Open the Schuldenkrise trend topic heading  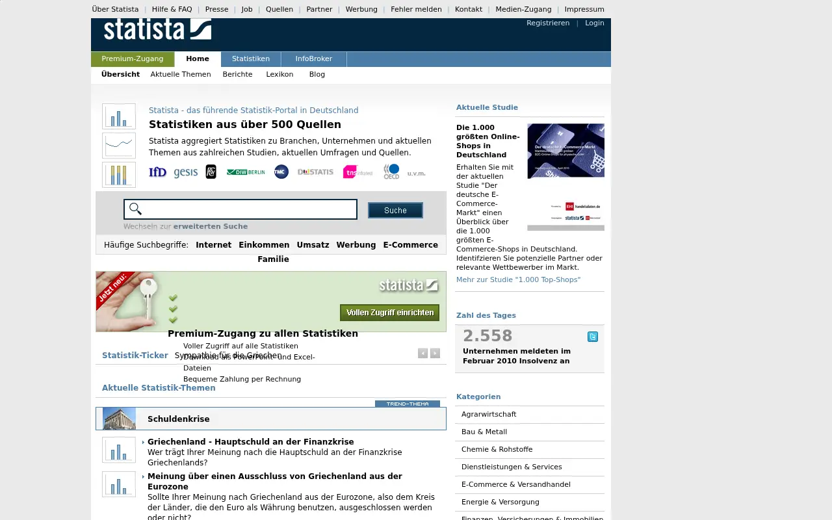pyautogui.click(x=179, y=419)
